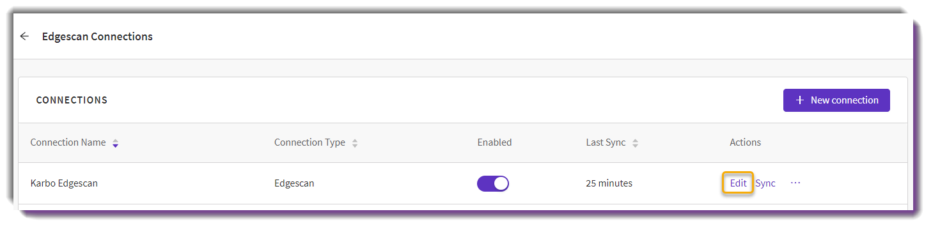The image size is (940, 237).
Task: Click the 25 minutes last sync value
Action: [609, 183]
